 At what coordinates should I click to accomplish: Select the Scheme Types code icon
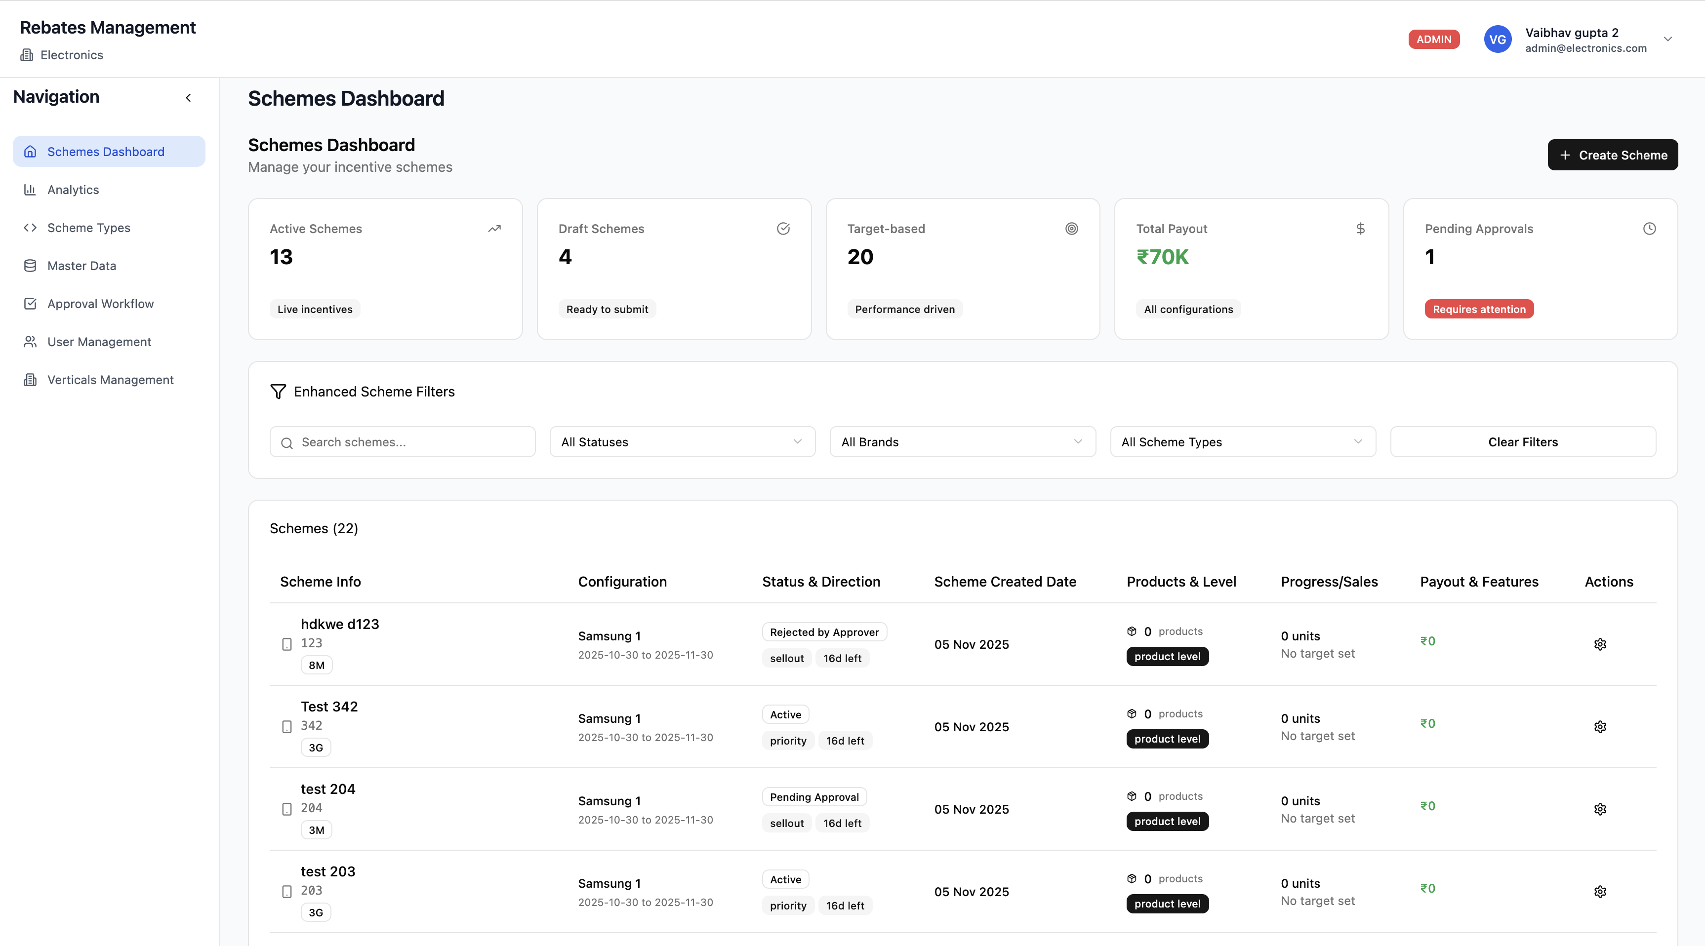pos(31,228)
